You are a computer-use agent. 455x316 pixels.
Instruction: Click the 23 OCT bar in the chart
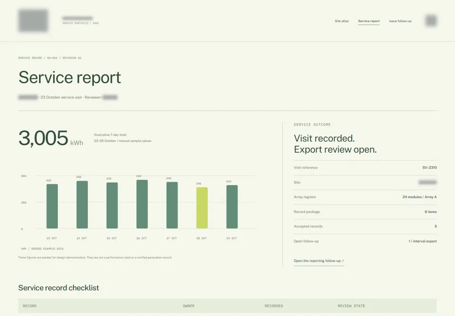point(52,206)
